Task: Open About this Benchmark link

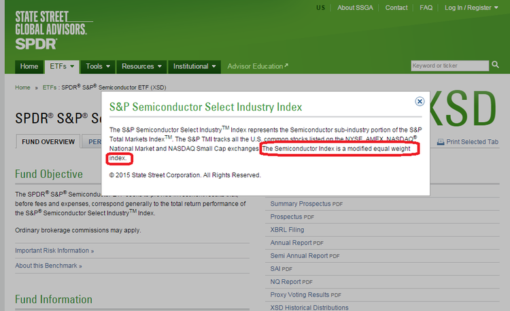Action: pyautogui.click(x=48, y=266)
